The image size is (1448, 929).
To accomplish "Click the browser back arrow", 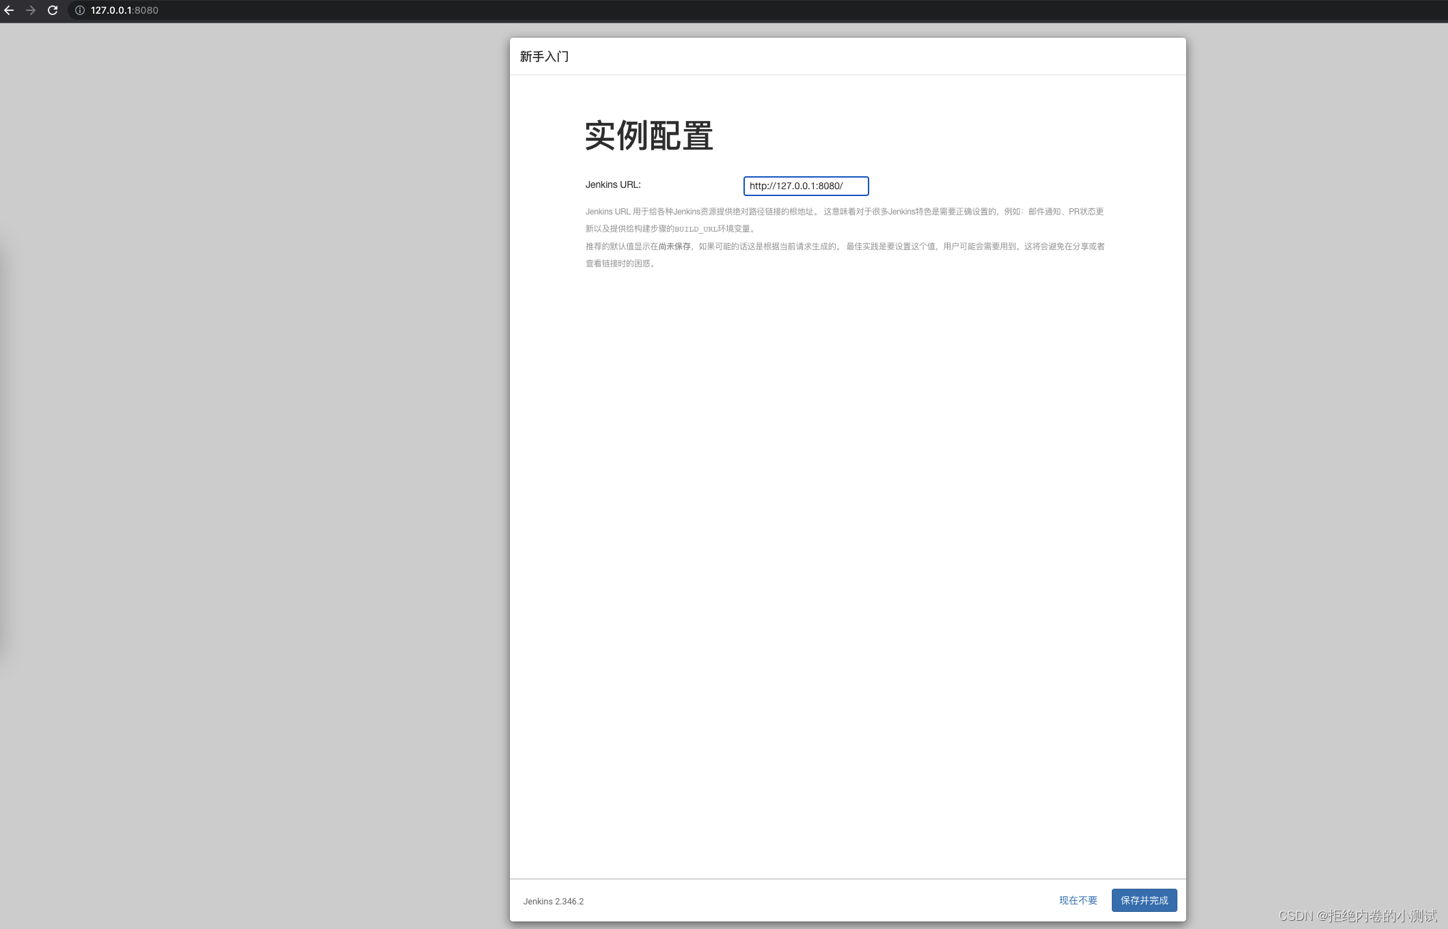I will (x=9, y=10).
